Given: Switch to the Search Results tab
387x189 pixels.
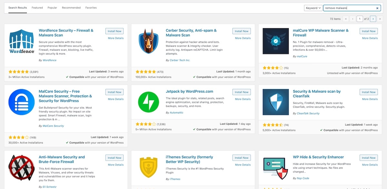Looking at the screenshot, I should [18, 8].
